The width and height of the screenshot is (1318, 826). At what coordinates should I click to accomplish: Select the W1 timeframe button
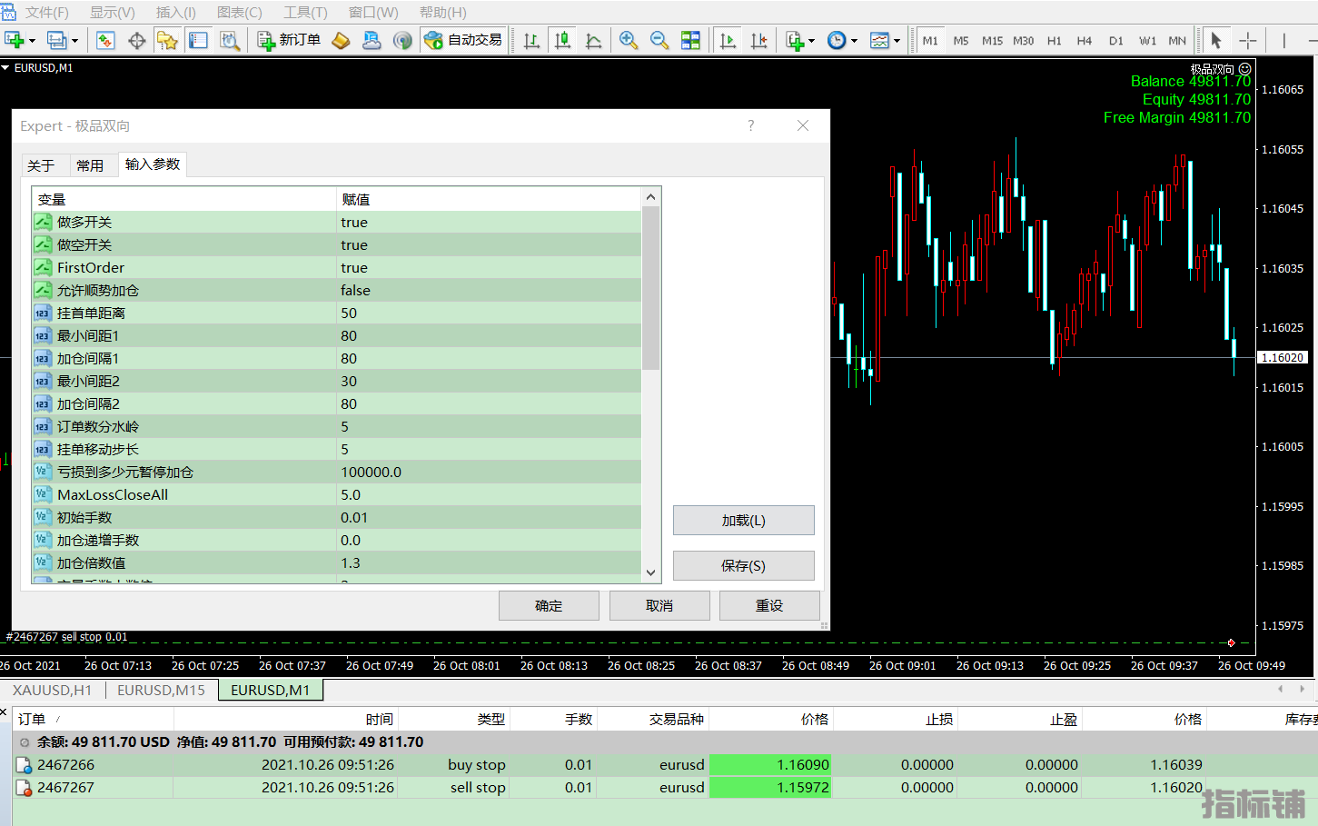coord(1148,41)
